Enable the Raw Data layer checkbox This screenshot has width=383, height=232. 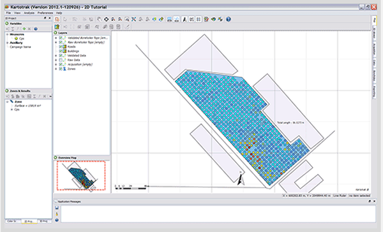(x=61, y=60)
